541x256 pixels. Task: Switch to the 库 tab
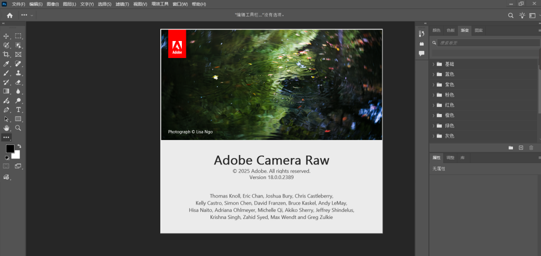click(x=463, y=158)
